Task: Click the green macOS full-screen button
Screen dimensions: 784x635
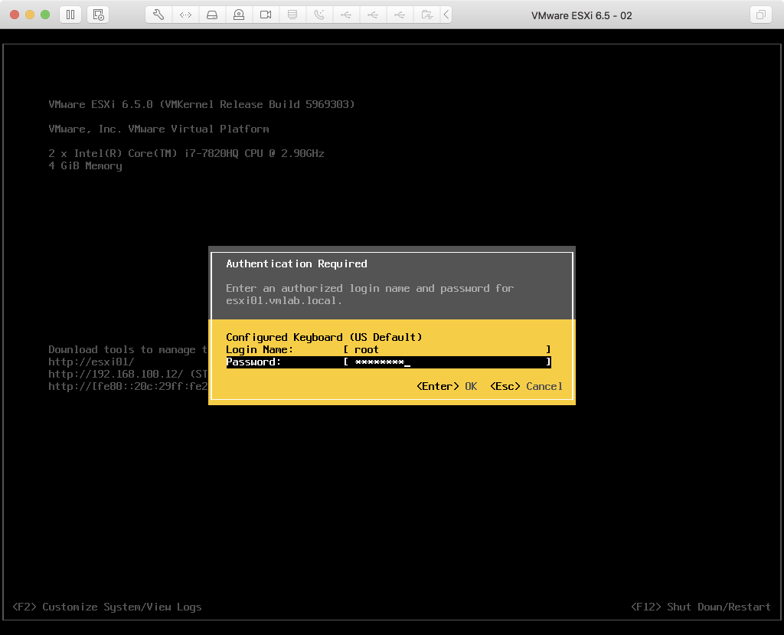Action: pyautogui.click(x=45, y=15)
